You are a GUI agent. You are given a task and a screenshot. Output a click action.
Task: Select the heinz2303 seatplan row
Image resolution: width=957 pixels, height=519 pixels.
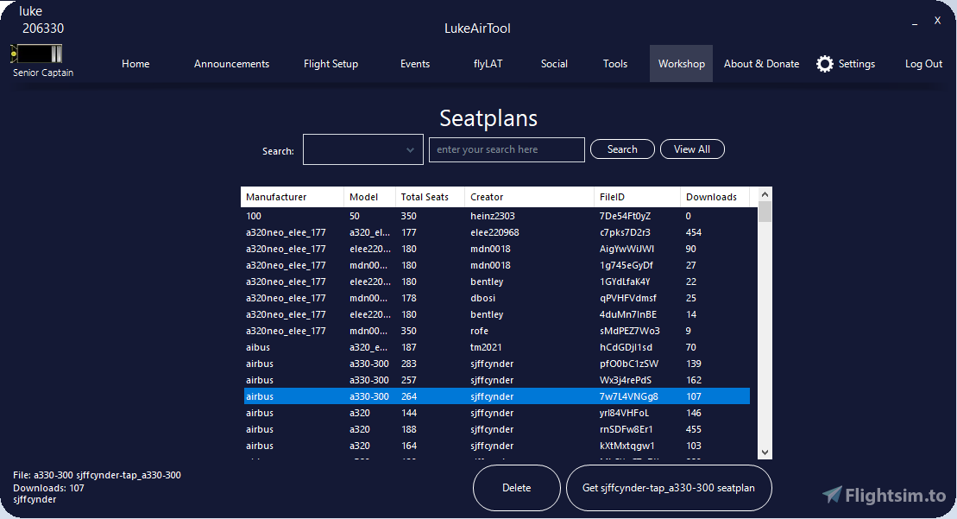coord(431,215)
